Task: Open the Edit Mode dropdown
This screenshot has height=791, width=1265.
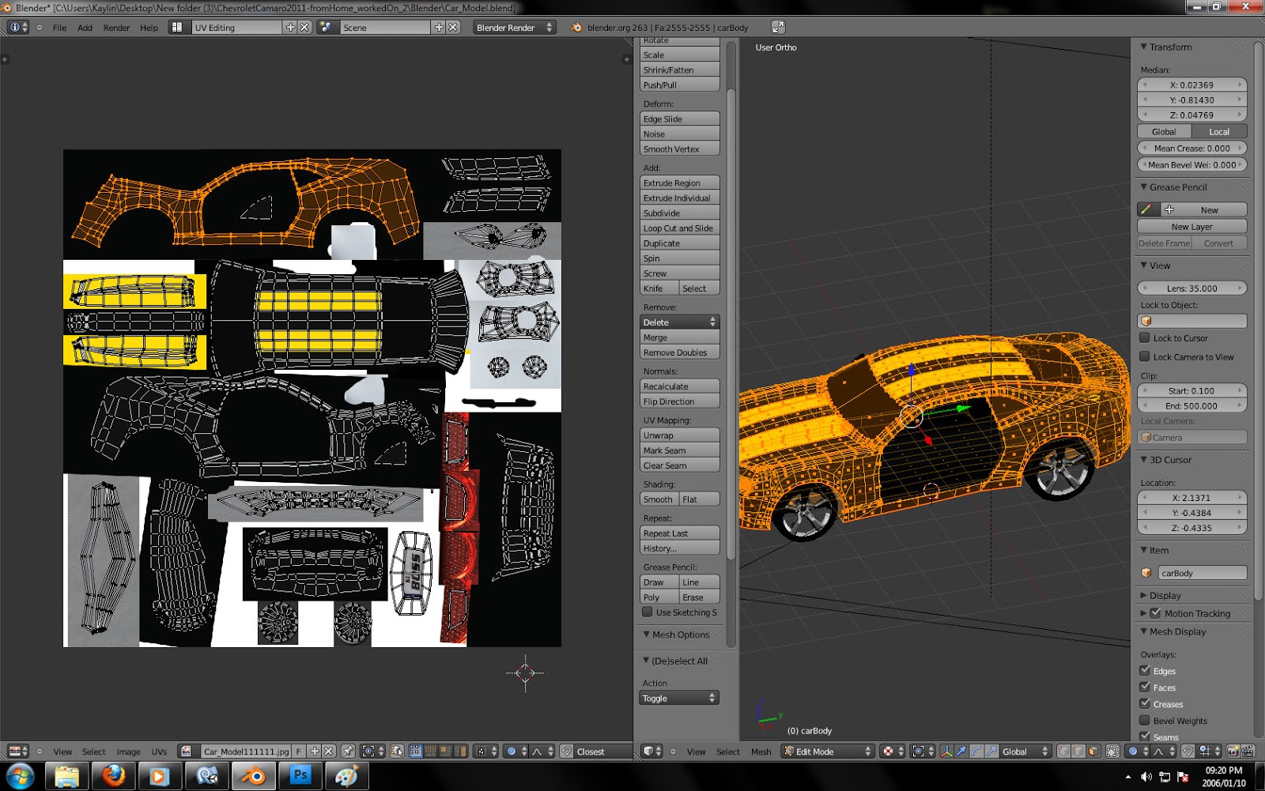Action: (826, 751)
